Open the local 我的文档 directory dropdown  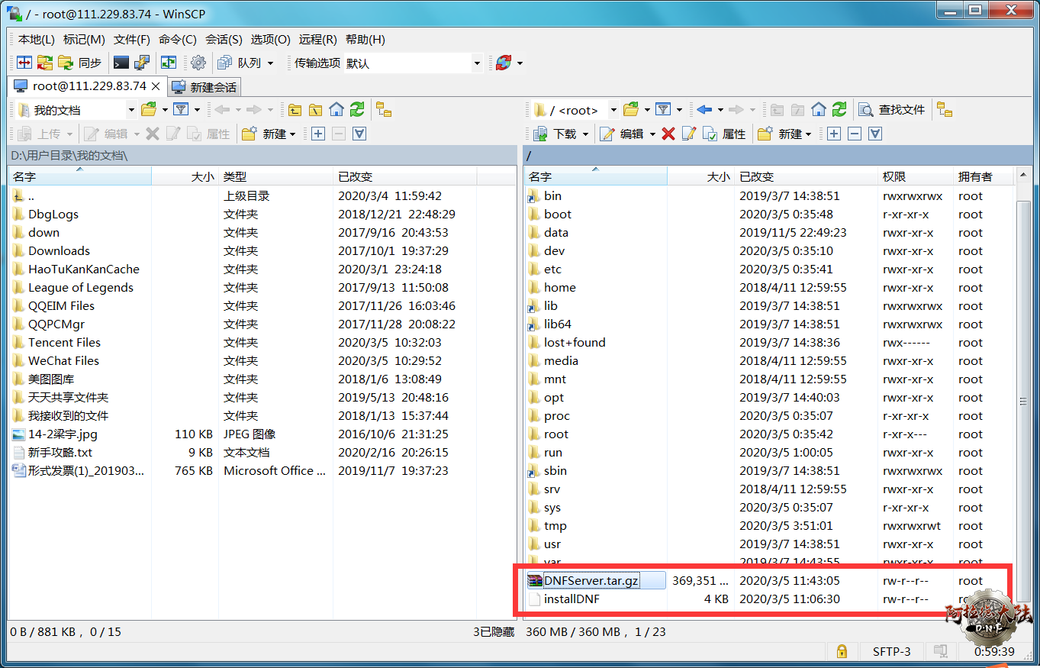pos(130,111)
